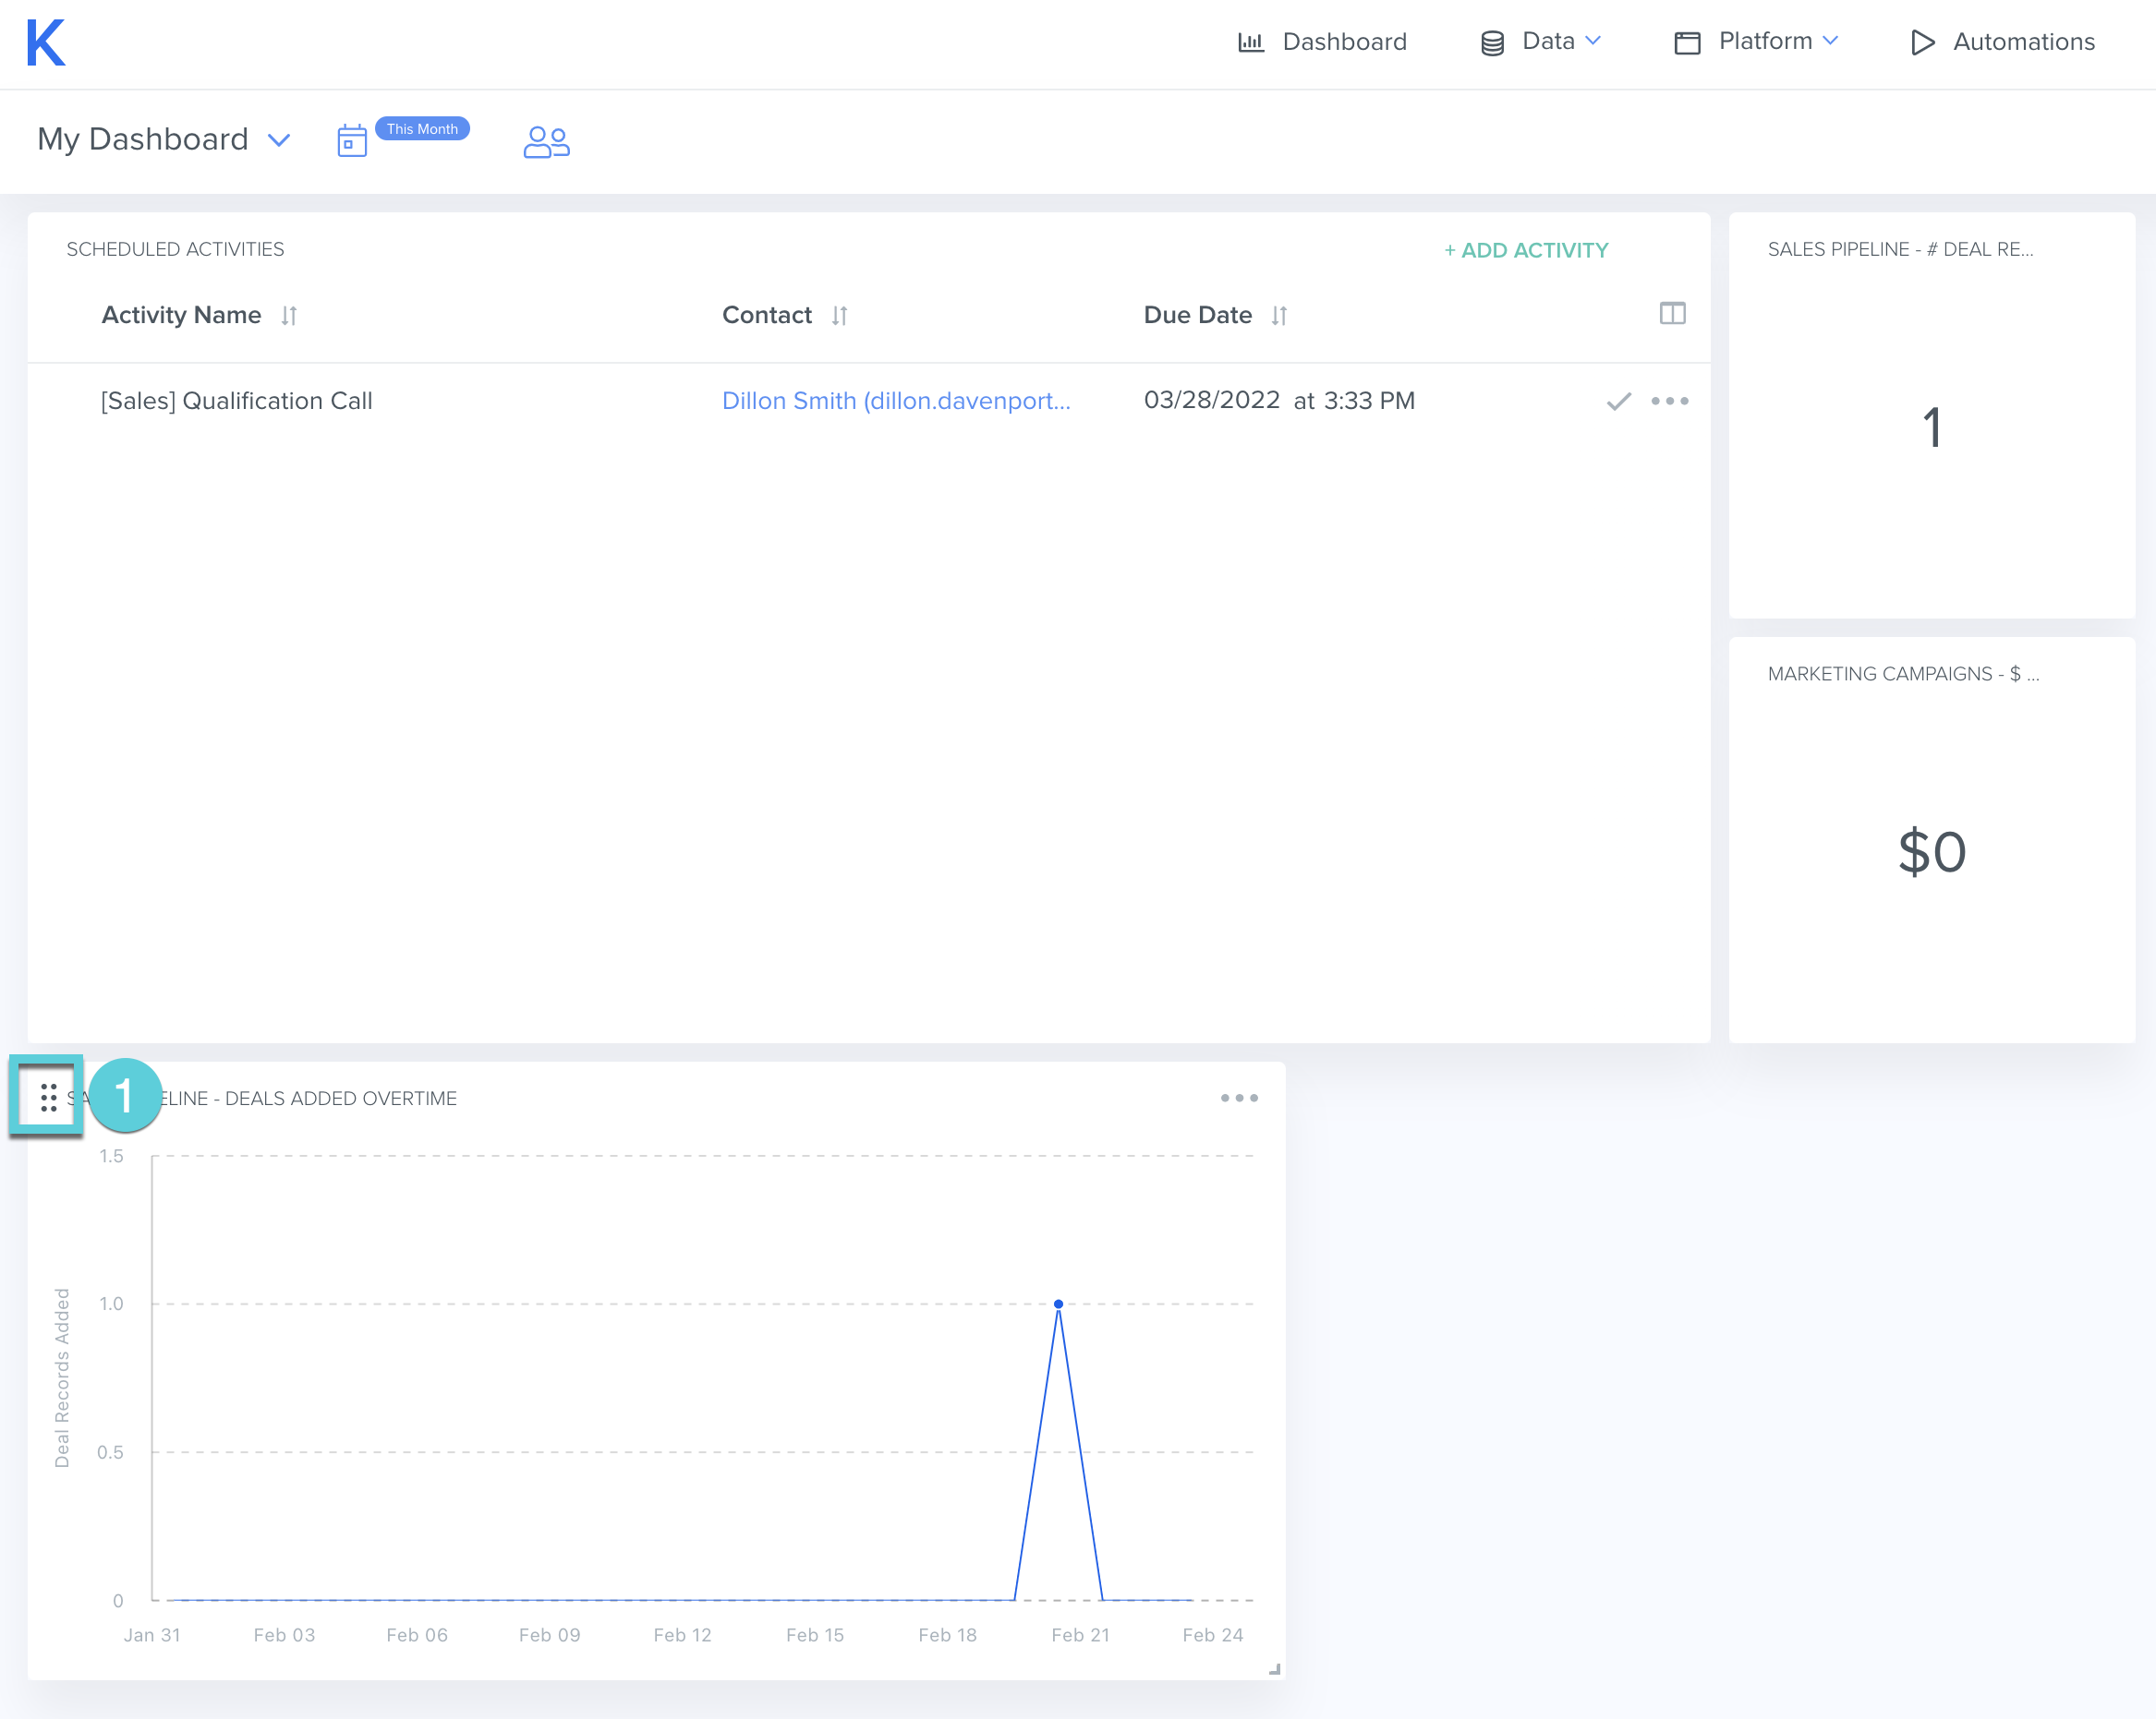Click chart widget resize corner handle
The width and height of the screenshot is (2156, 1719).
coord(1274,1669)
